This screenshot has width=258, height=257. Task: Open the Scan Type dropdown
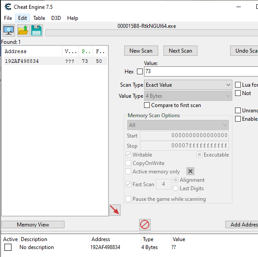(188, 85)
